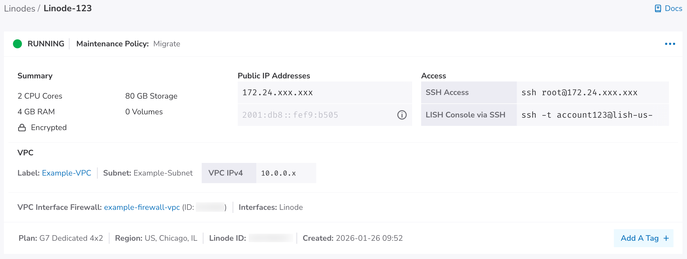Click the book icon next to Docs
687x259 pixels.
click(x=657, y=8)
